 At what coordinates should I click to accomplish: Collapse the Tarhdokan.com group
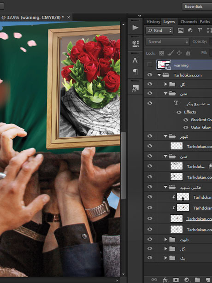point(159,75)
